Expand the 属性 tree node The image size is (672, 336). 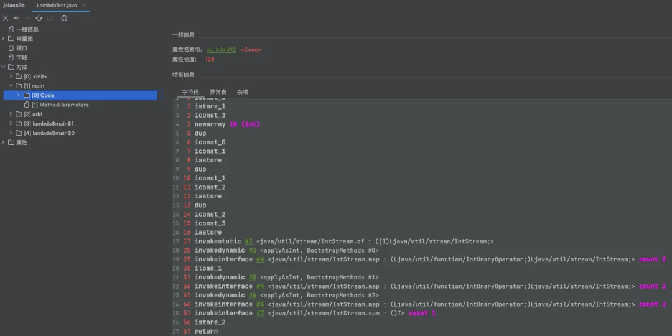click(x=4, y=142)
